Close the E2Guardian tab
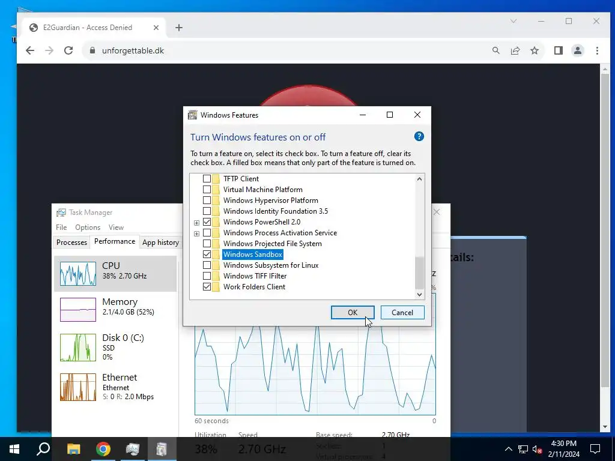615x461 pixels. coord(156,28)
